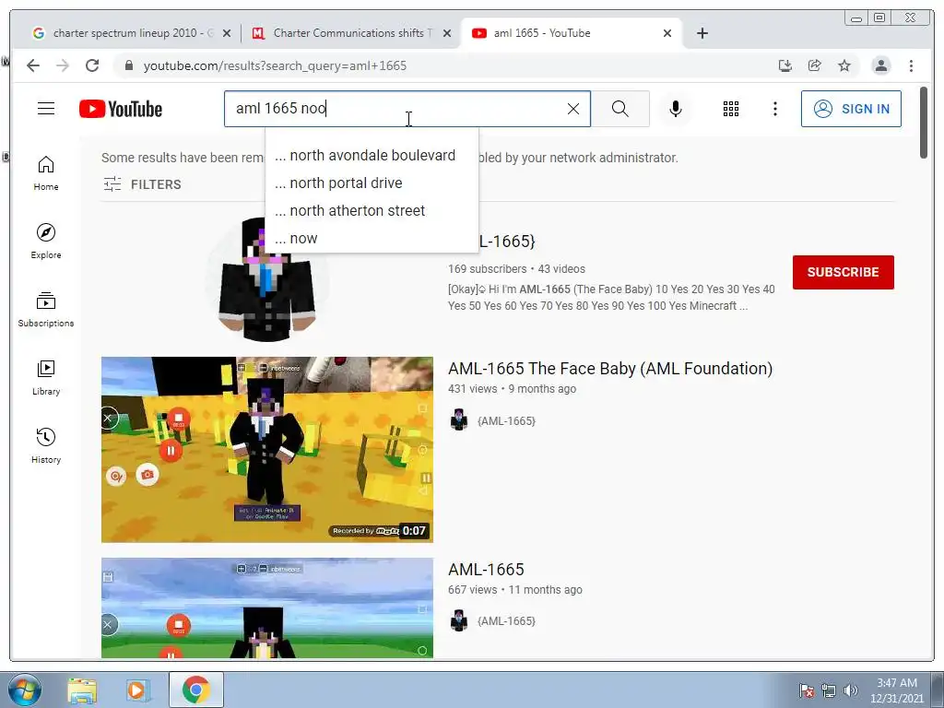View site info lock icon
This screenshot has width=944, height=708.
point(128,65)
